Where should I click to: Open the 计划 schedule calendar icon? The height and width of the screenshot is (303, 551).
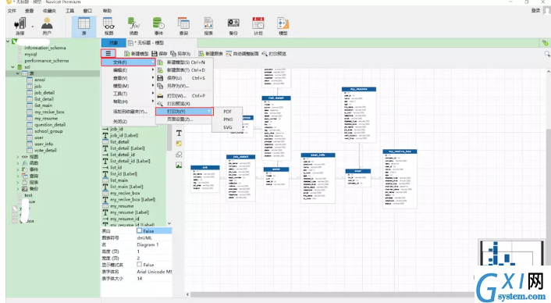click(x=258, y=27)
